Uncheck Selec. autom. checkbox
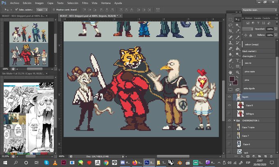This screenshot has height=167, width=279. point(16,9)
